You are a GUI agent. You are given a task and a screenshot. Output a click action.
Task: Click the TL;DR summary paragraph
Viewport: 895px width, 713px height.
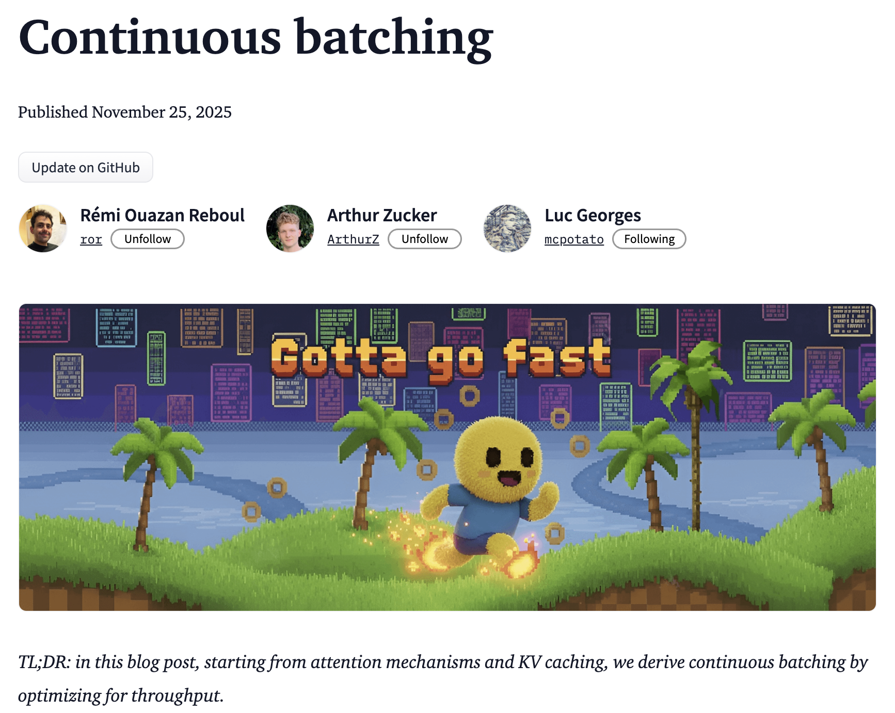coord(442,678)
